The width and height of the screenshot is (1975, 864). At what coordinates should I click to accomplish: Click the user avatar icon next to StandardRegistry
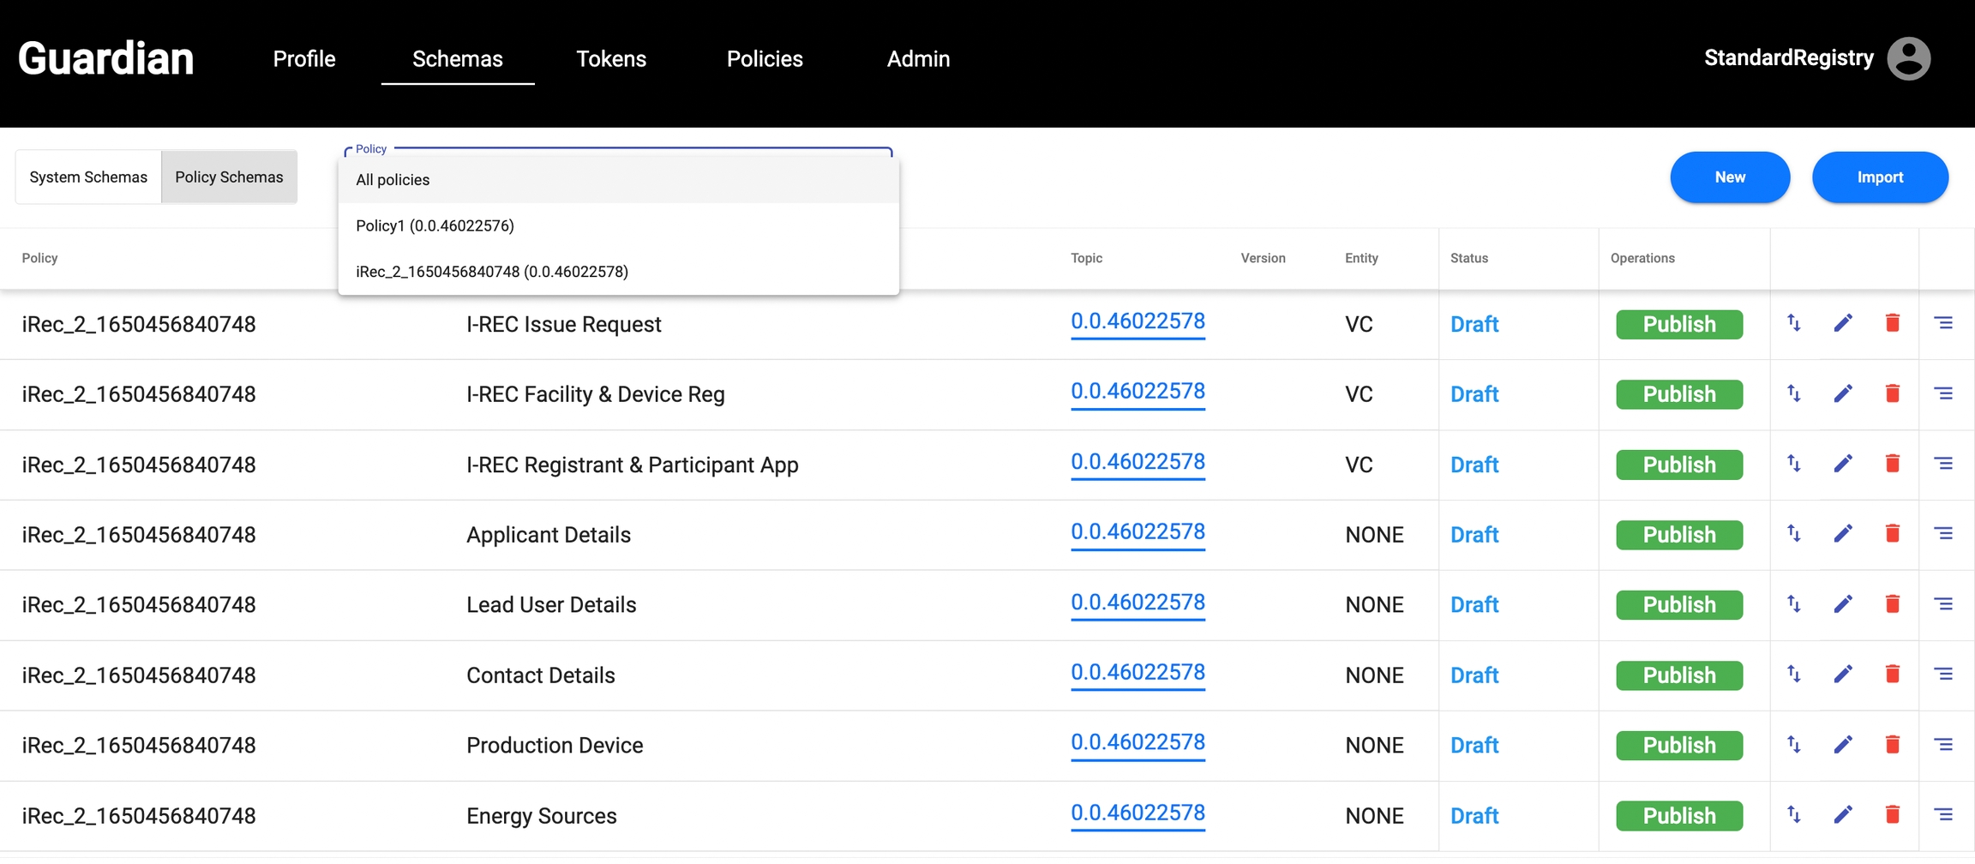pyautogui.click(x=1908, y=58)
